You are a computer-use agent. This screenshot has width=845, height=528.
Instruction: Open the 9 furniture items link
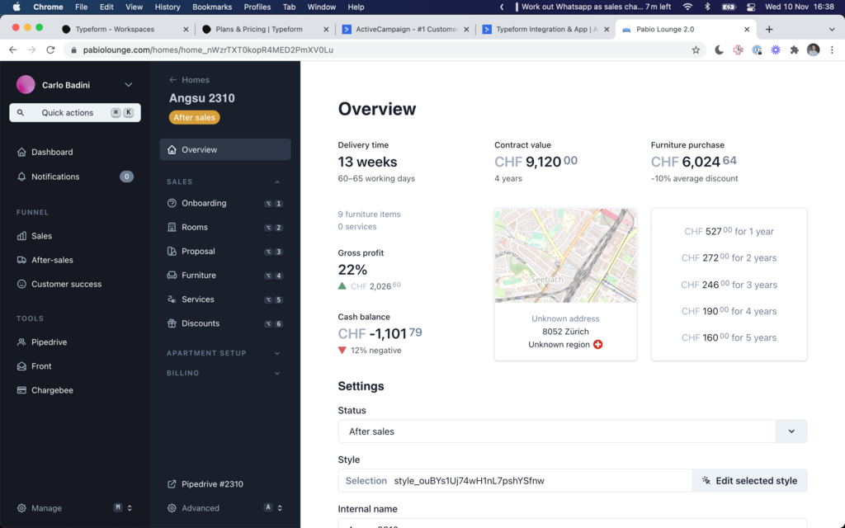[369, 214]
